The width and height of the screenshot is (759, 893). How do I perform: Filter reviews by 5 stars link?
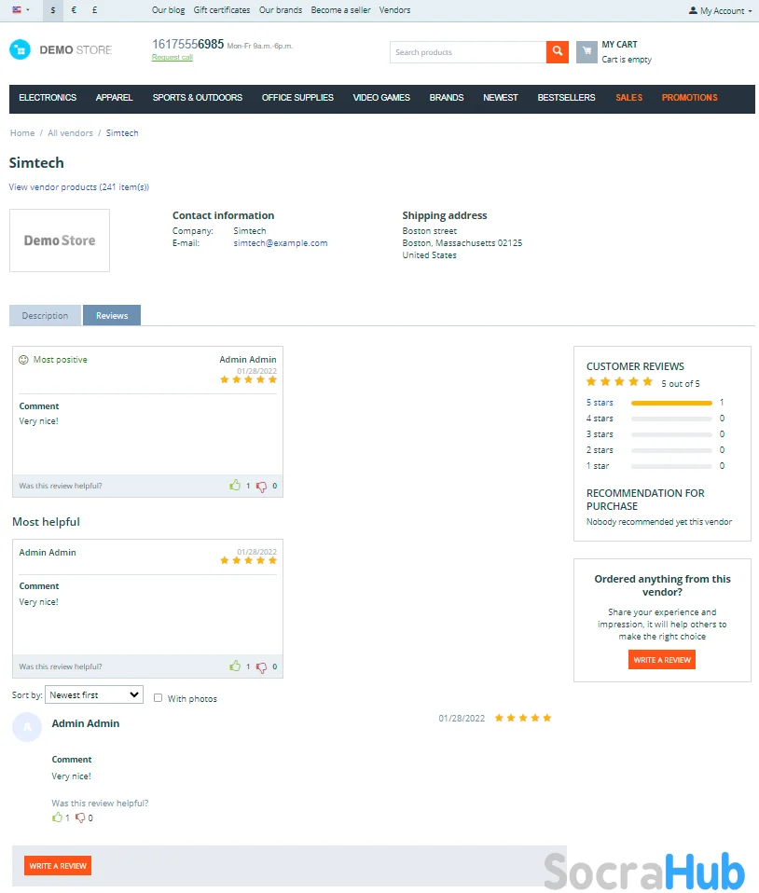pos(600,402)
